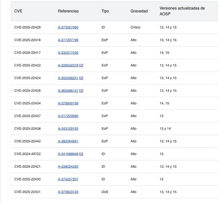Select the Gravedad column header
Screen dimensions: 220x202
(139, 11)
